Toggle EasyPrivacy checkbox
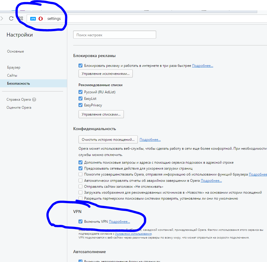 [x=80, y=105]
